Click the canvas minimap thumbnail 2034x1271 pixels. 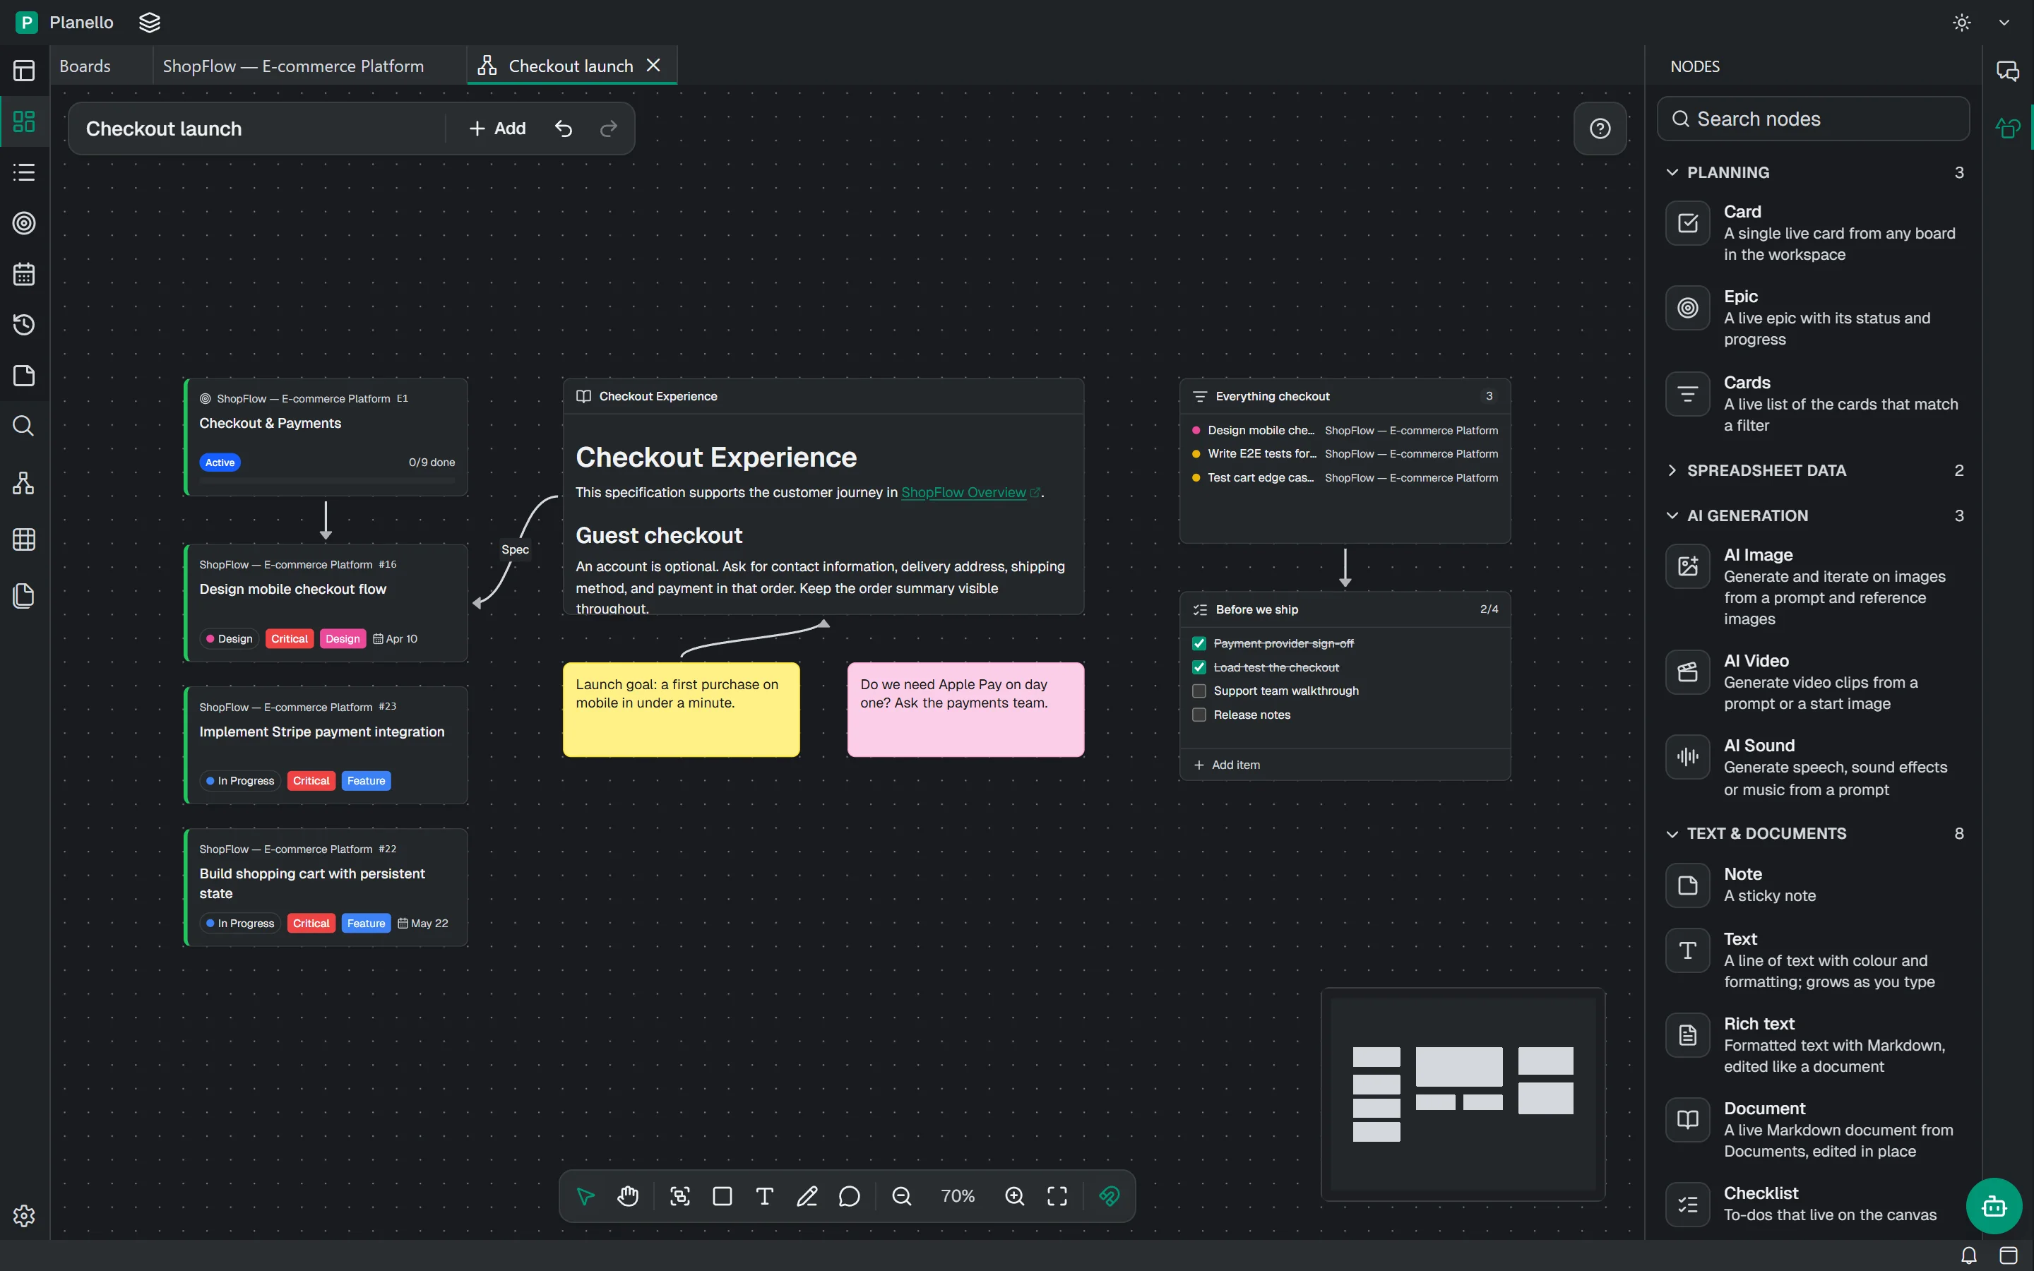click(1463, 1094)
